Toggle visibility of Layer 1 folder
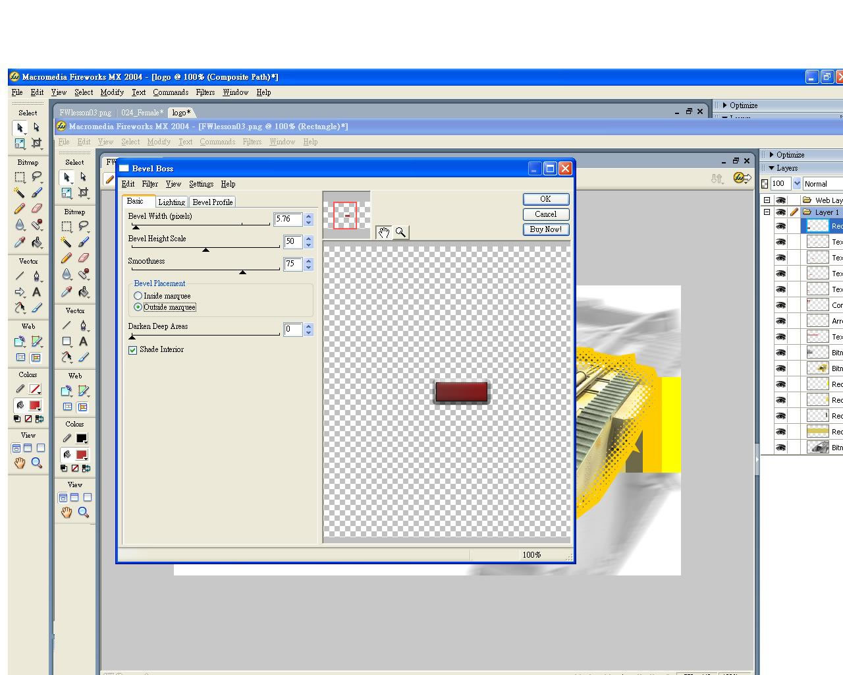 (781, 212)
